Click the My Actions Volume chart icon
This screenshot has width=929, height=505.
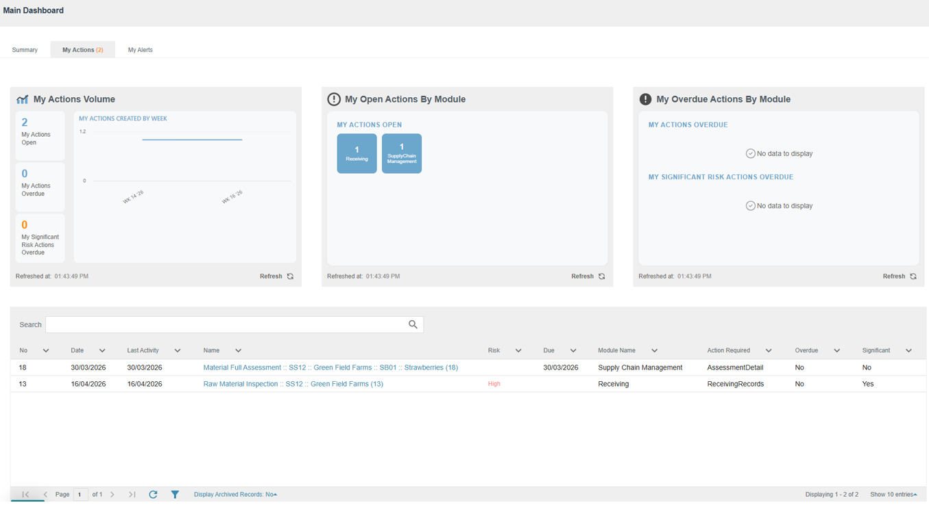click(23, 99)
